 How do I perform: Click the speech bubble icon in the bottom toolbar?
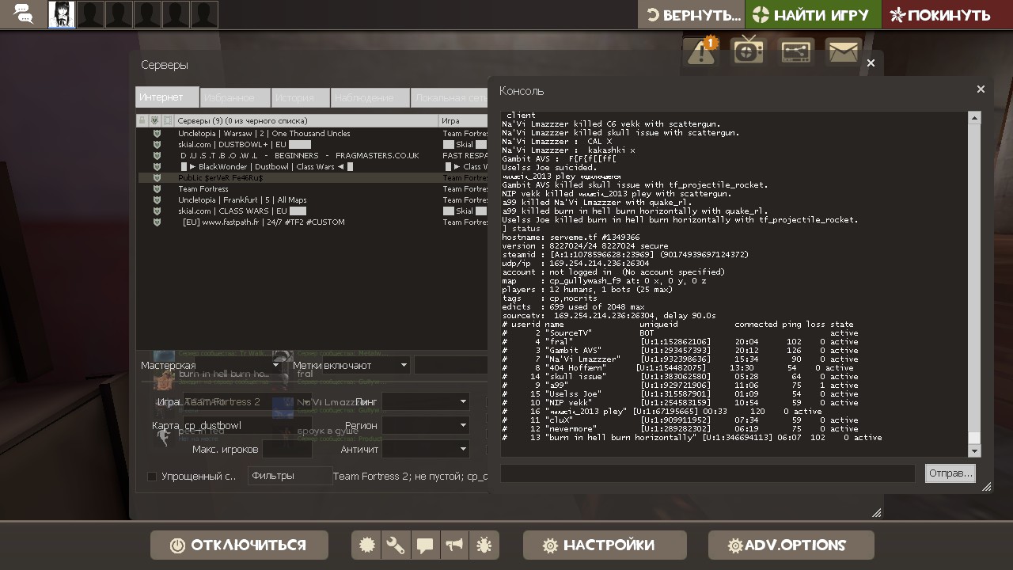(x=425, y=545)
